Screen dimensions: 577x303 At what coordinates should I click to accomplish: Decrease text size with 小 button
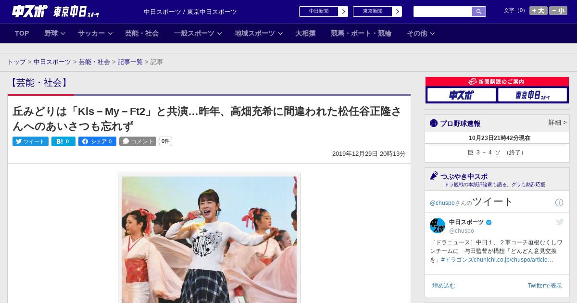click(558, 11)
